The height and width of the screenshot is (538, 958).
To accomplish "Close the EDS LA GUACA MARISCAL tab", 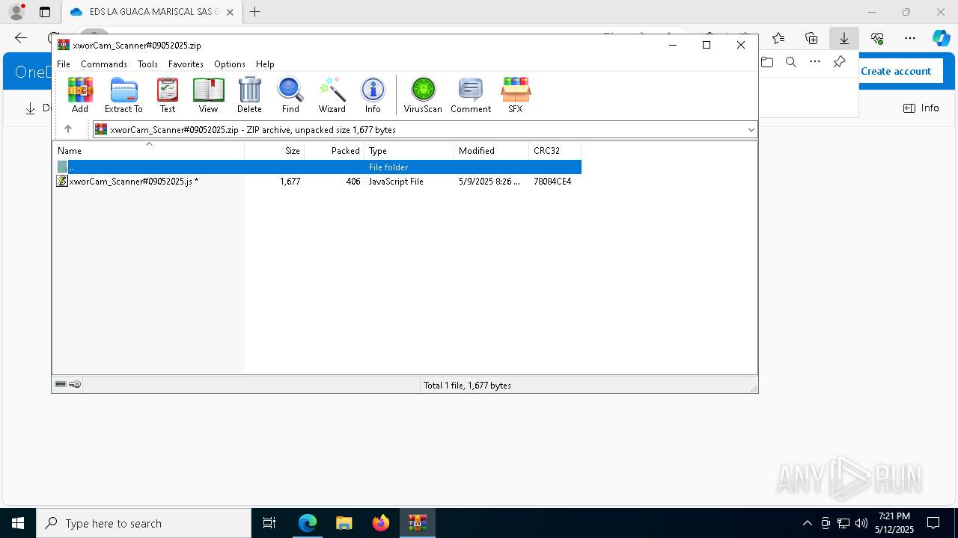I will 230,12.
